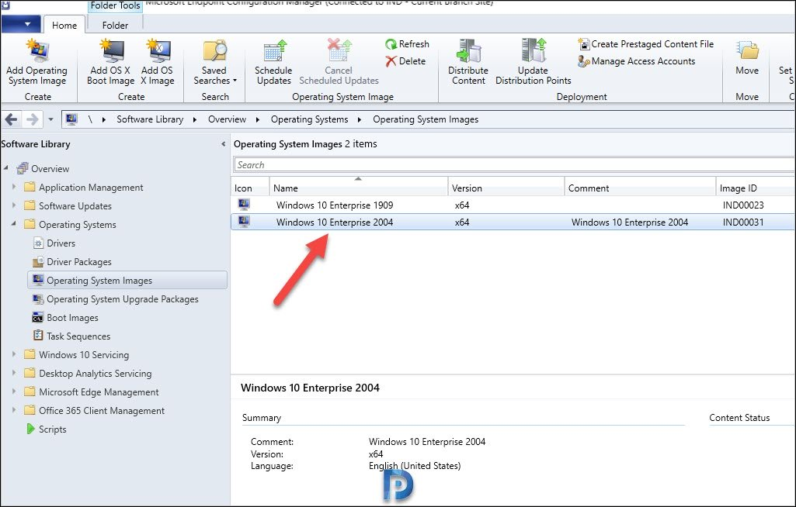Go forward with the navigation arrow
Viewport: 796px width, 507px height.
click(32, 119)
